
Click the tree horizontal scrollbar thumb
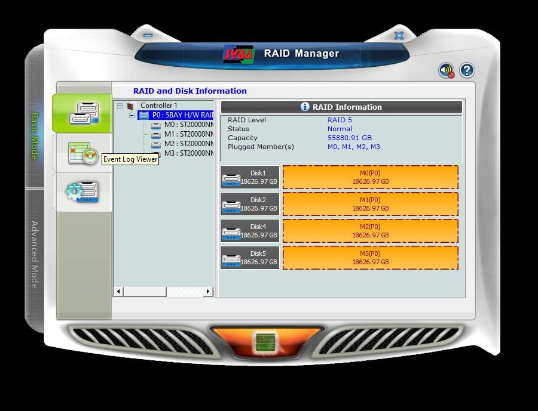[145, 292]
